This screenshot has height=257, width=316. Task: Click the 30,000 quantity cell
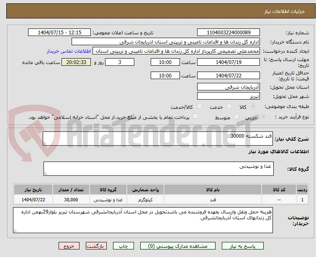pyautogui.click(x=71, y=200)
